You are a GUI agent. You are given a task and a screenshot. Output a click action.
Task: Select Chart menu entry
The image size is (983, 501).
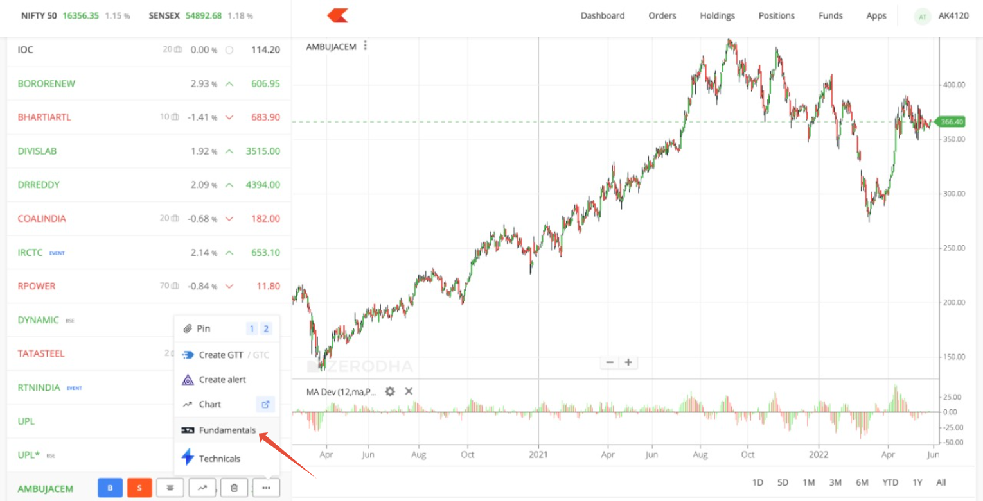coord(227,404)
